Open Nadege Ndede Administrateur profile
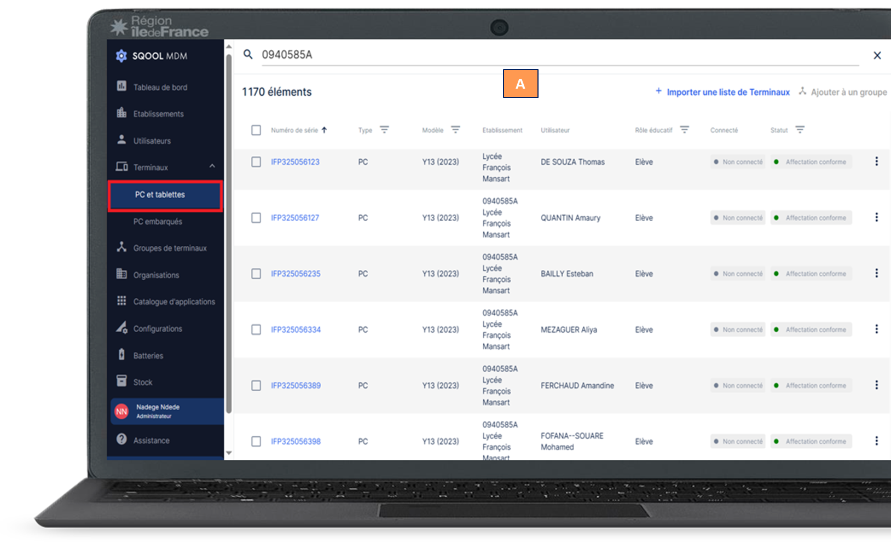Viewport: 891px width, 549px height. [x=167, y=411]
